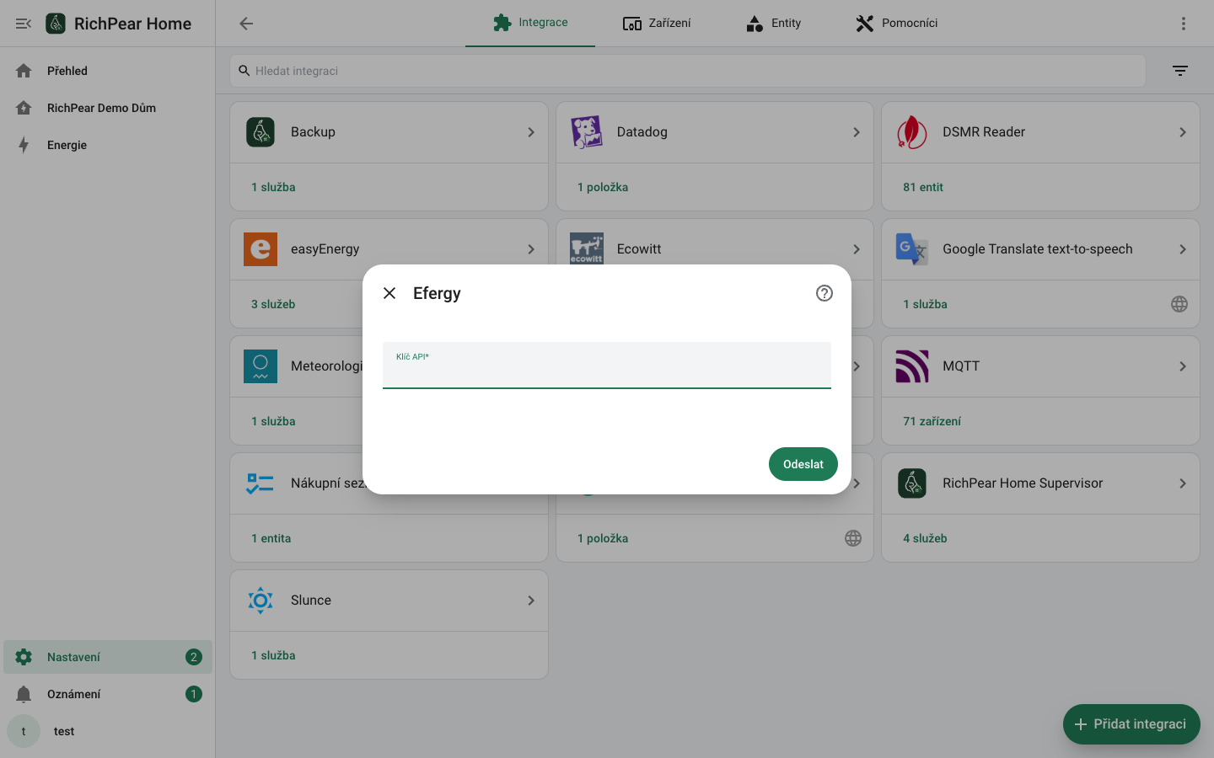The height and width of the screenshot is (758, 1214).
Task: Open the 81 entit link
Action: 923,187
